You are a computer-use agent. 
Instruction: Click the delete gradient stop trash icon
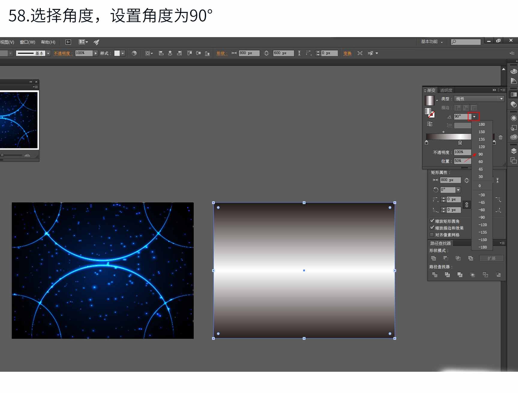point(501,137)
